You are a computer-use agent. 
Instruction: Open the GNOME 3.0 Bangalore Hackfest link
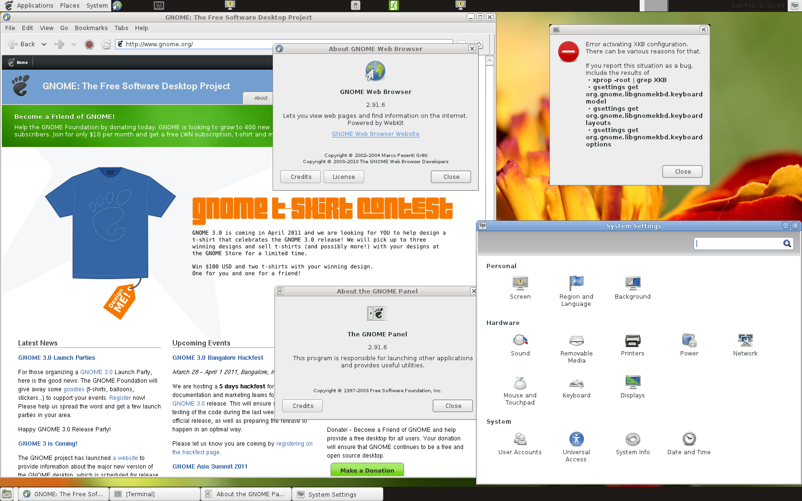click(x=218, y=358)
